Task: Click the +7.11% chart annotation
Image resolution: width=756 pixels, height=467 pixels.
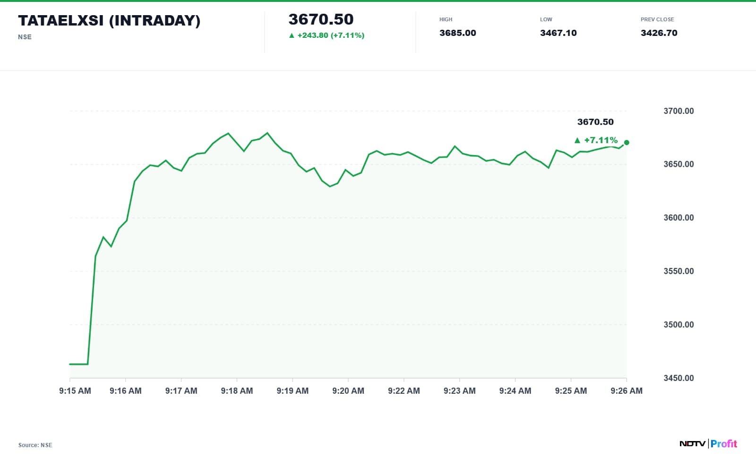Action: [601, 140]
